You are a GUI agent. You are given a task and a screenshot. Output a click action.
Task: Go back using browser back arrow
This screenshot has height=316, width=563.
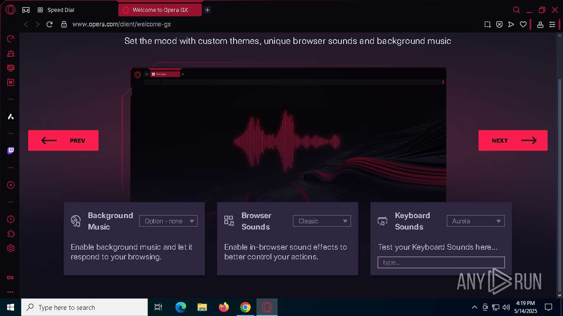pyautogui.click(x=26, y=25)
